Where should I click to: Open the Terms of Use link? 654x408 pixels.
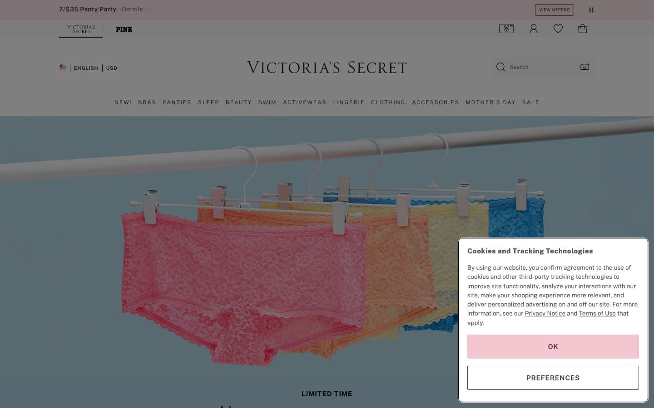coord(597,313)
